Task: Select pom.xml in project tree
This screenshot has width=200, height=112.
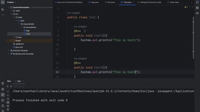Action: [x=18, y=47]
